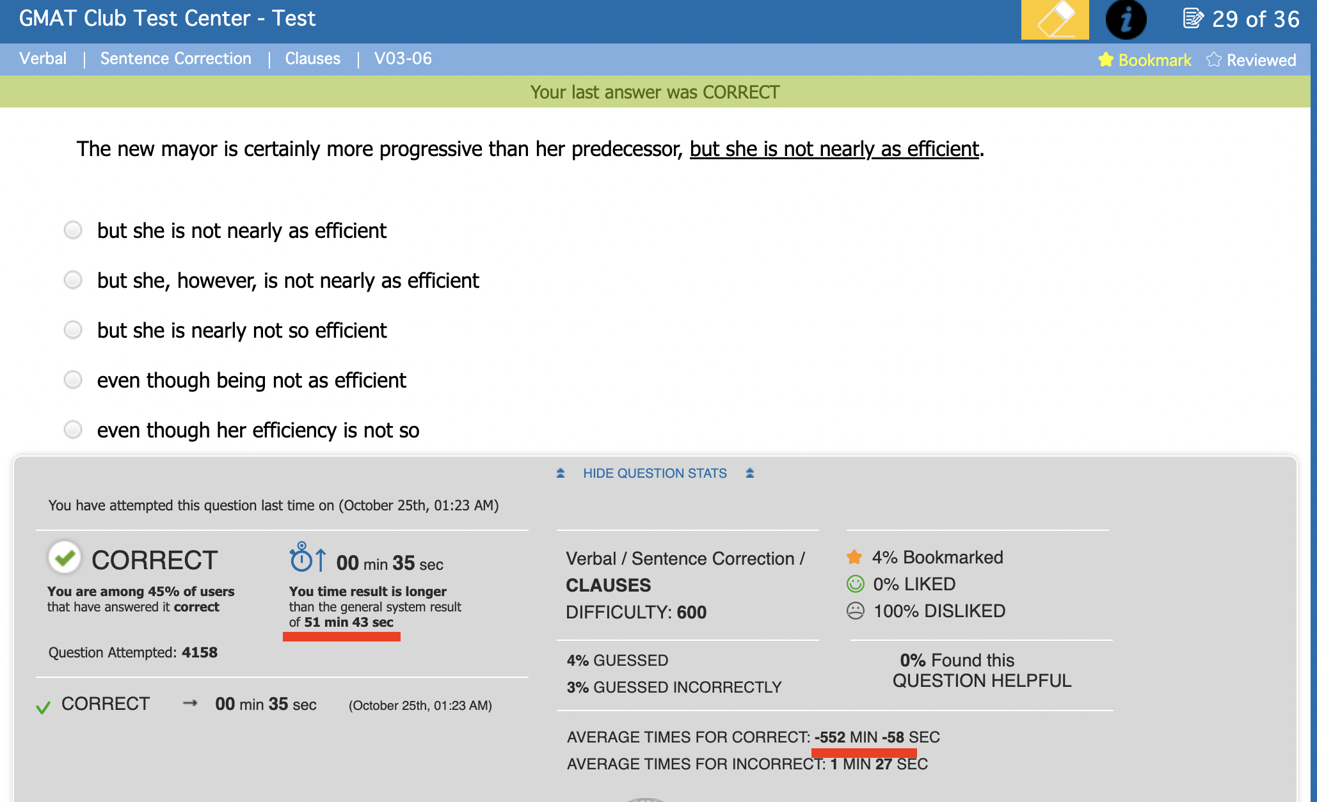This screenshot has height=802, width=1317.
Task: Click the sad face DISLIKED icon
Action: click(x=856, y=611)
